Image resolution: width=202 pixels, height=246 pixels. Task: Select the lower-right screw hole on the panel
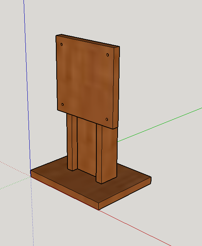point(107,119)
